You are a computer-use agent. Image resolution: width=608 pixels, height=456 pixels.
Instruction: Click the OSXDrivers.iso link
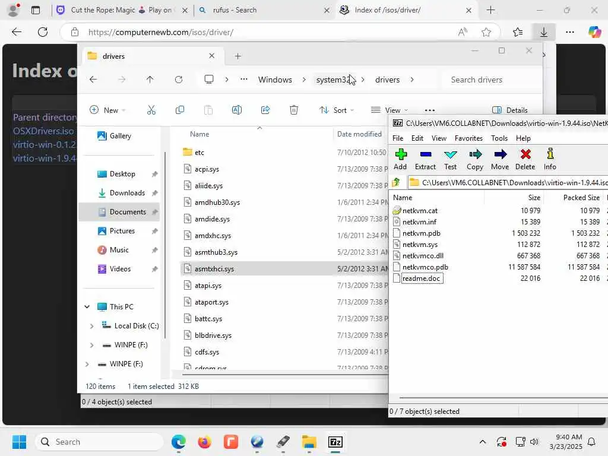coord(43,131)
